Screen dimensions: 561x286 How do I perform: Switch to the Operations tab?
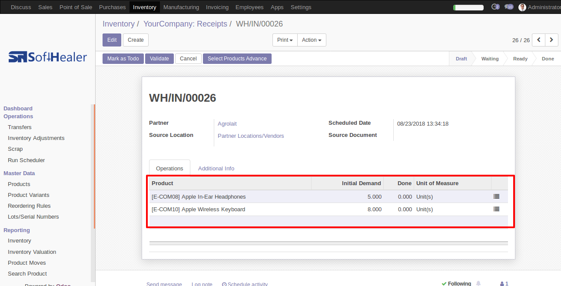click(169, 168)
